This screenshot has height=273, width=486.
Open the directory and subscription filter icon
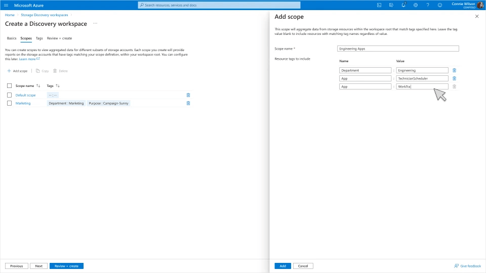tap(391, 5)
